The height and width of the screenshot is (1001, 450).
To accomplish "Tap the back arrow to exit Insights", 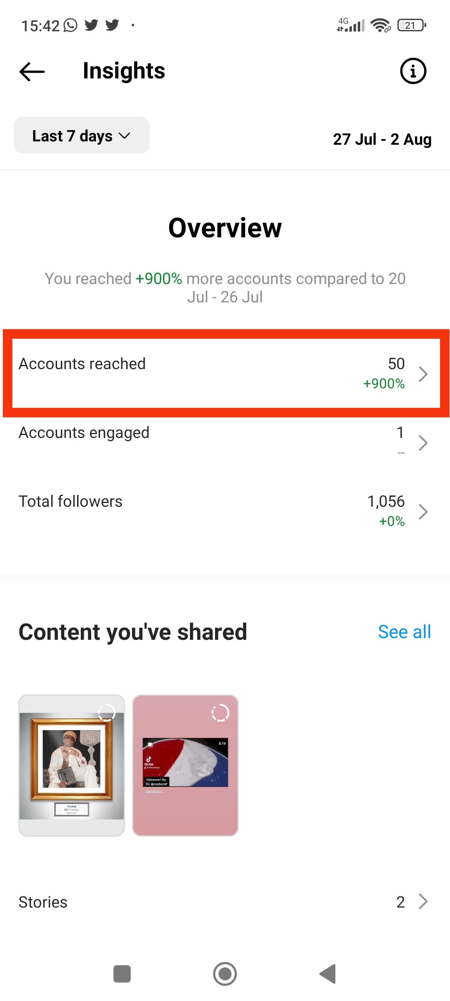I will click(x=31, y=71).
